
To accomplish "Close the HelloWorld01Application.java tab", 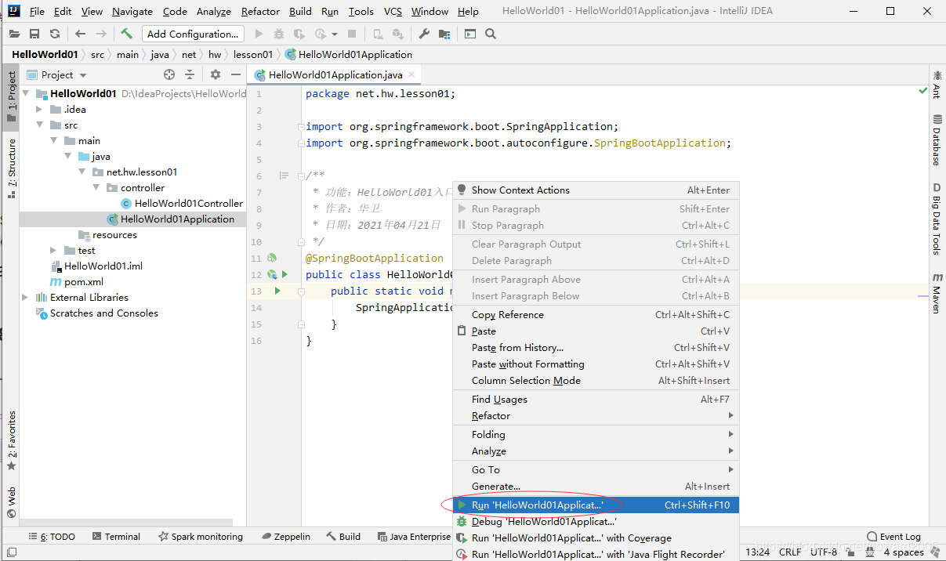I will (411, 75).
